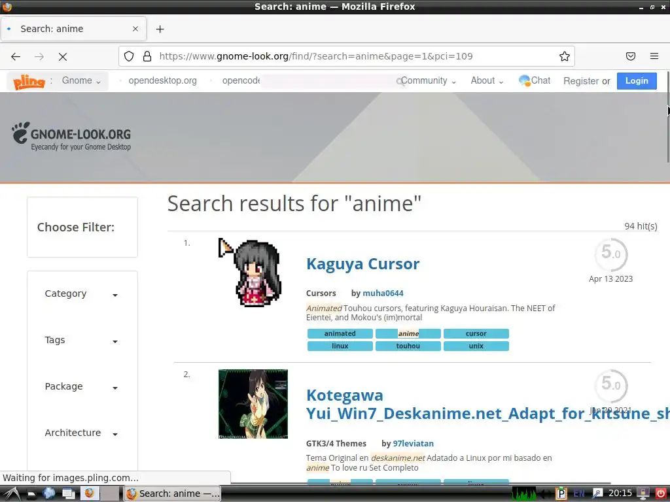The width and height of the screenshot is (670, 502).
Task: Open the 'P' tray icon
Action: (x=561, y=494)
